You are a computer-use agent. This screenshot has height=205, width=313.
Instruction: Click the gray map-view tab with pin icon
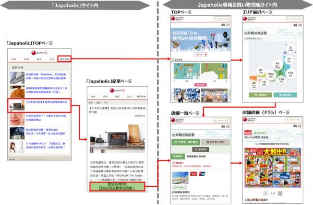click(215, 142)
